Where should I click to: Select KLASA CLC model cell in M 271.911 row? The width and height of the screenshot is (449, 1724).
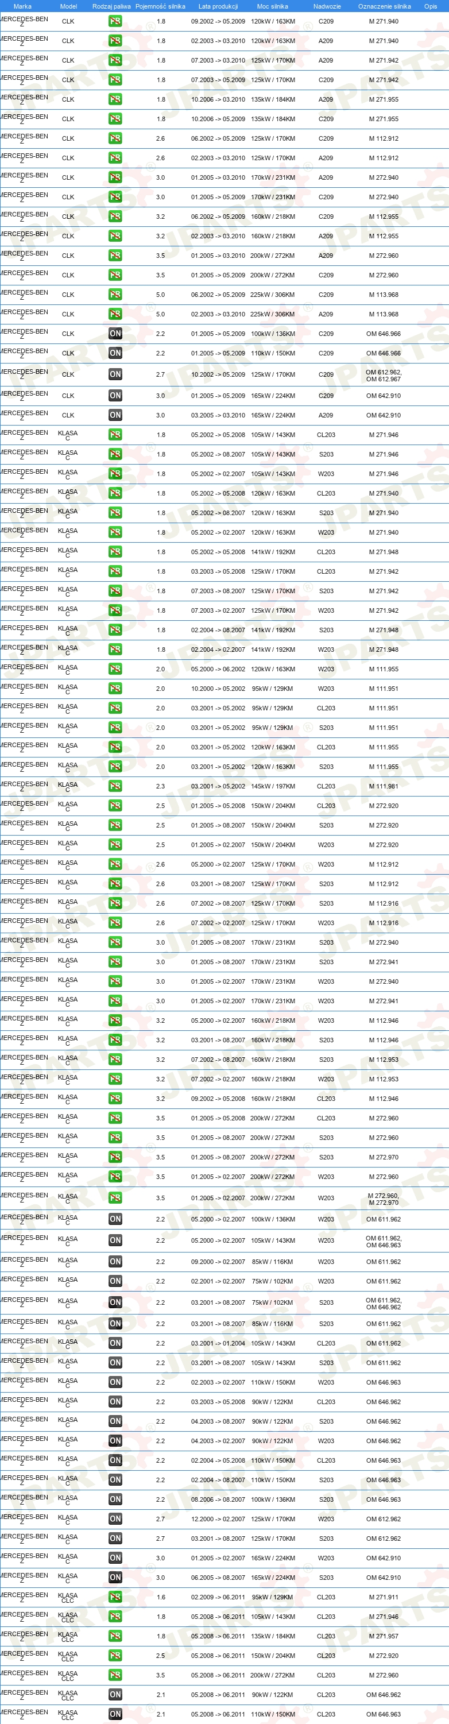click(x=68, y=1598)
